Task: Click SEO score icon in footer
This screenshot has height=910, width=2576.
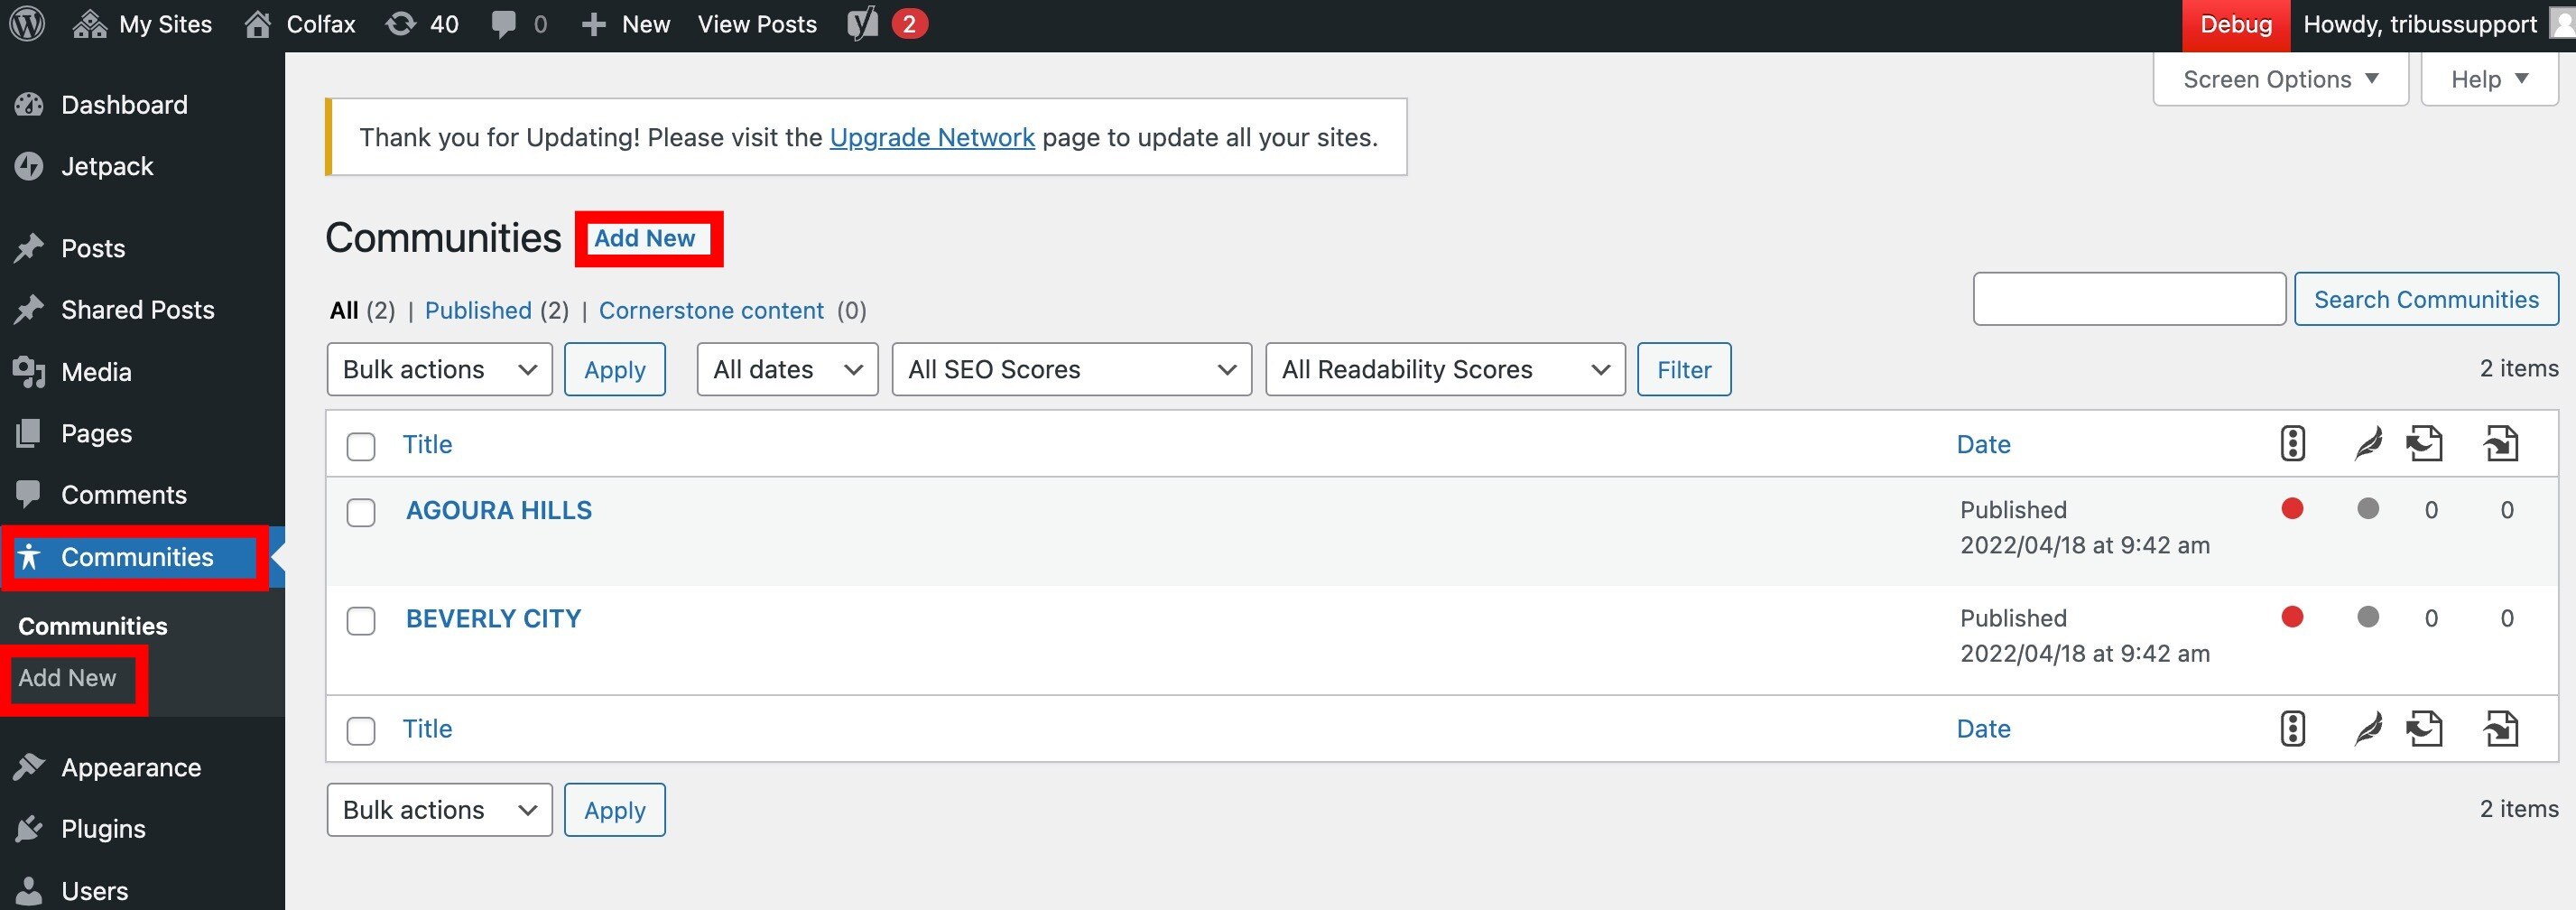Action: click(2292, 728)
